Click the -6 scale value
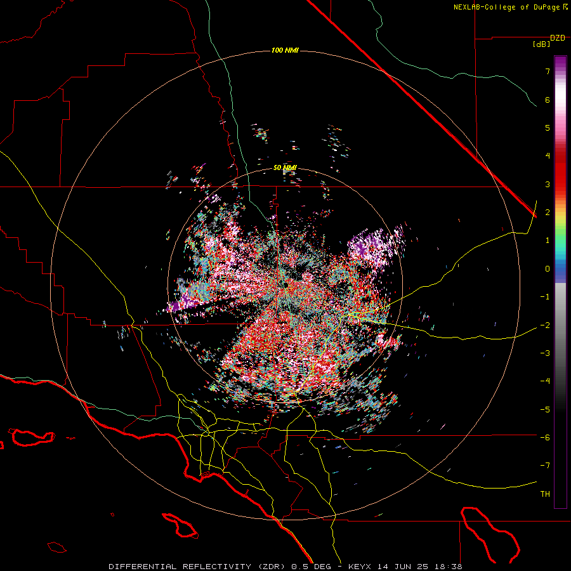The height and width of the screenshot is (571, 571). coord(545,438)
